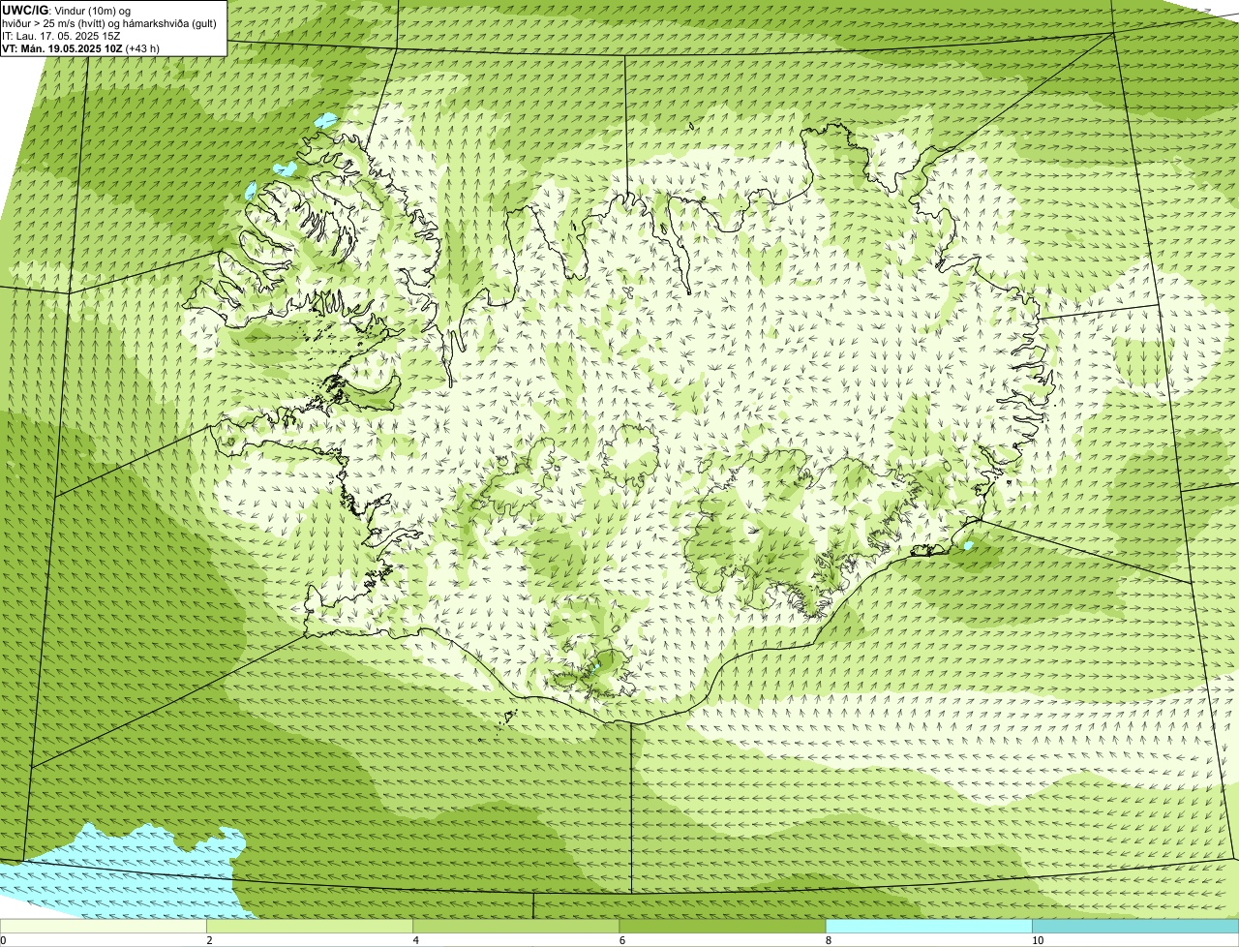Click the pale yellow 0–2 legend segment
The image size is (1239, 947).
click(x=104, y=927)
